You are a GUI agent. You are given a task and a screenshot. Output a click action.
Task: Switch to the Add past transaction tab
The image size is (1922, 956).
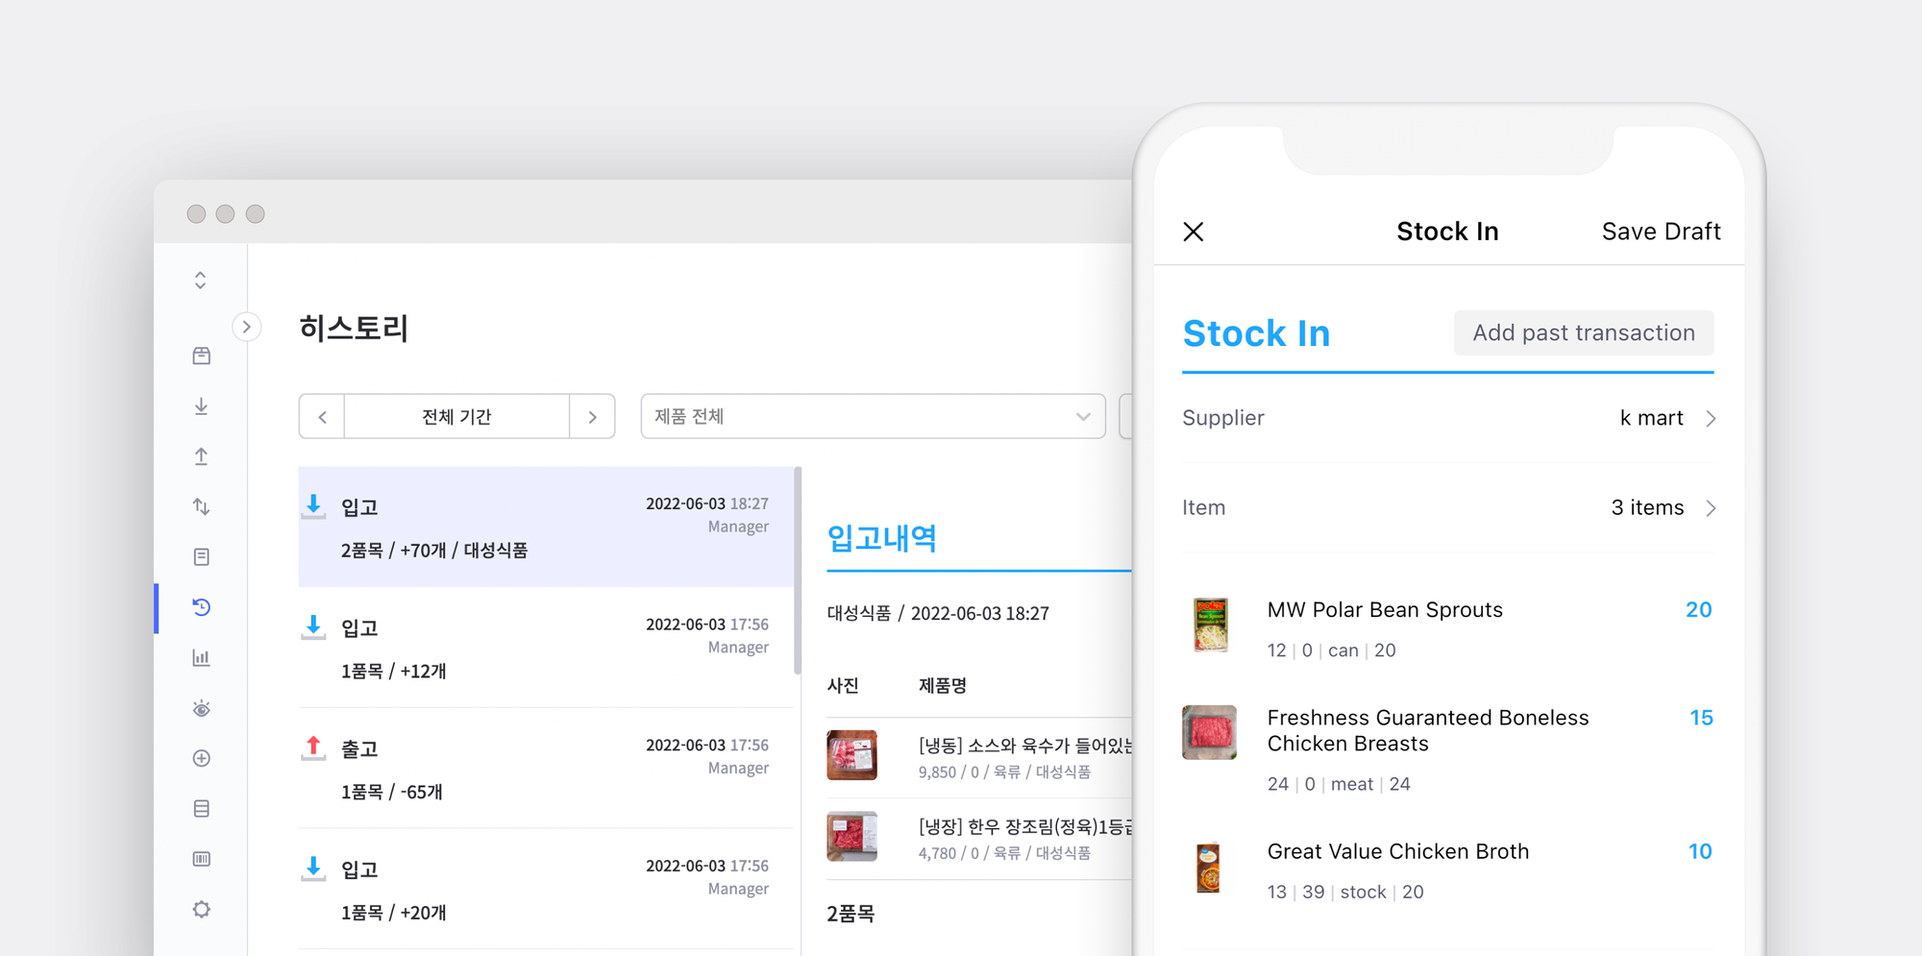tap(1583, 332)
